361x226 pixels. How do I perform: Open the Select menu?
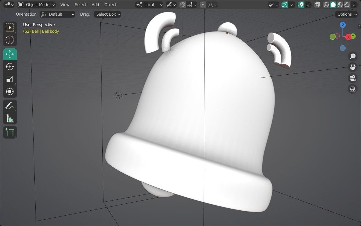click(80, 5)
